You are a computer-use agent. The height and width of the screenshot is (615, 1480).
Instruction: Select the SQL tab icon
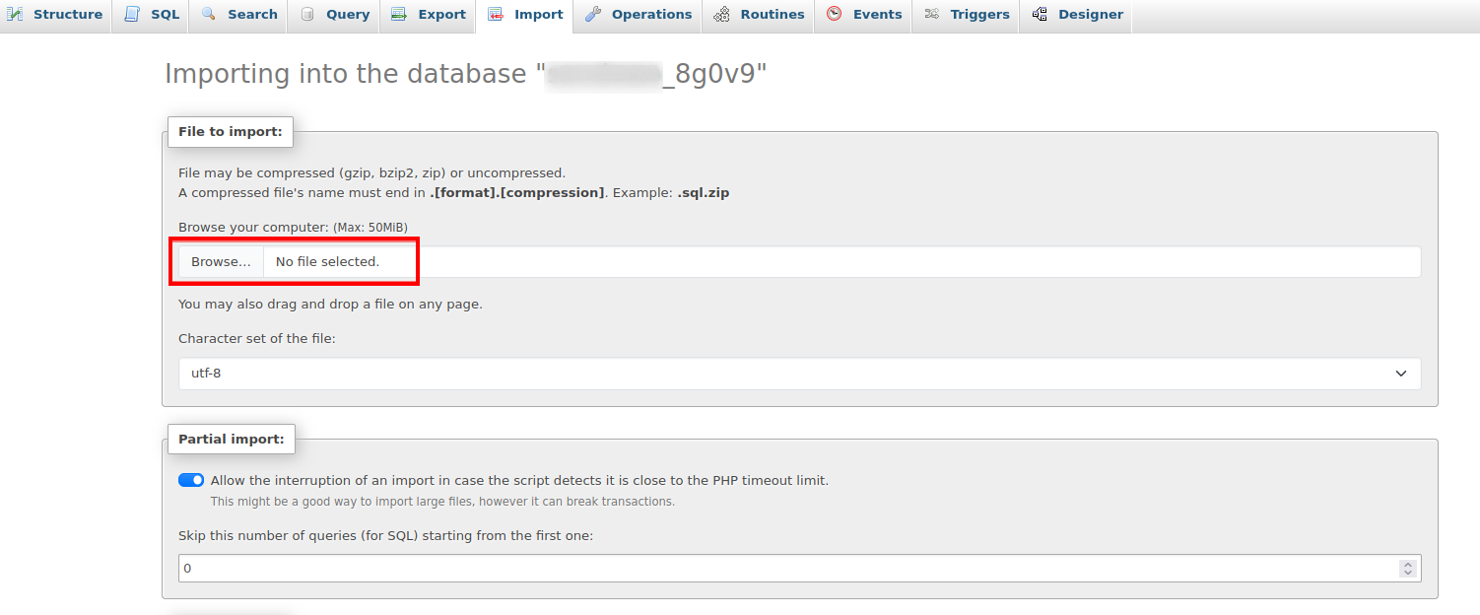129,14
